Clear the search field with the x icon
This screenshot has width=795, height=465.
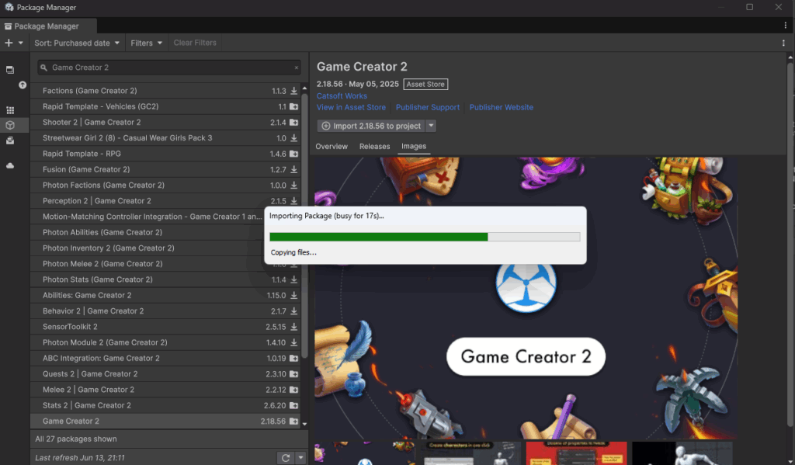point(296,68)
